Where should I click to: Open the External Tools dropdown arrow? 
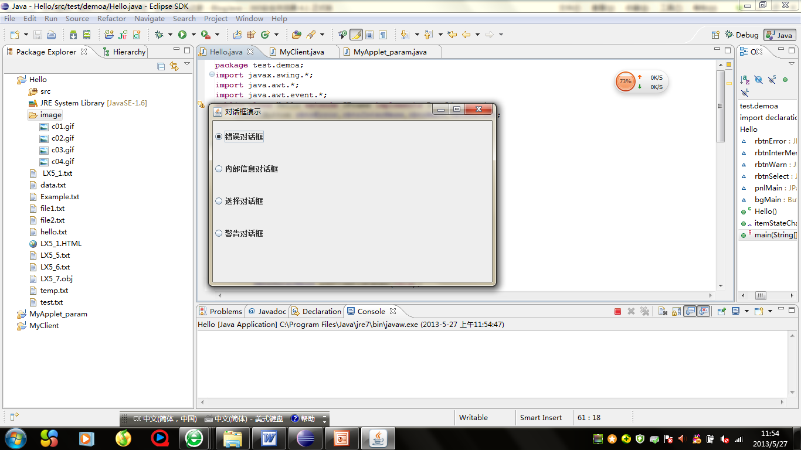(217, 35)
